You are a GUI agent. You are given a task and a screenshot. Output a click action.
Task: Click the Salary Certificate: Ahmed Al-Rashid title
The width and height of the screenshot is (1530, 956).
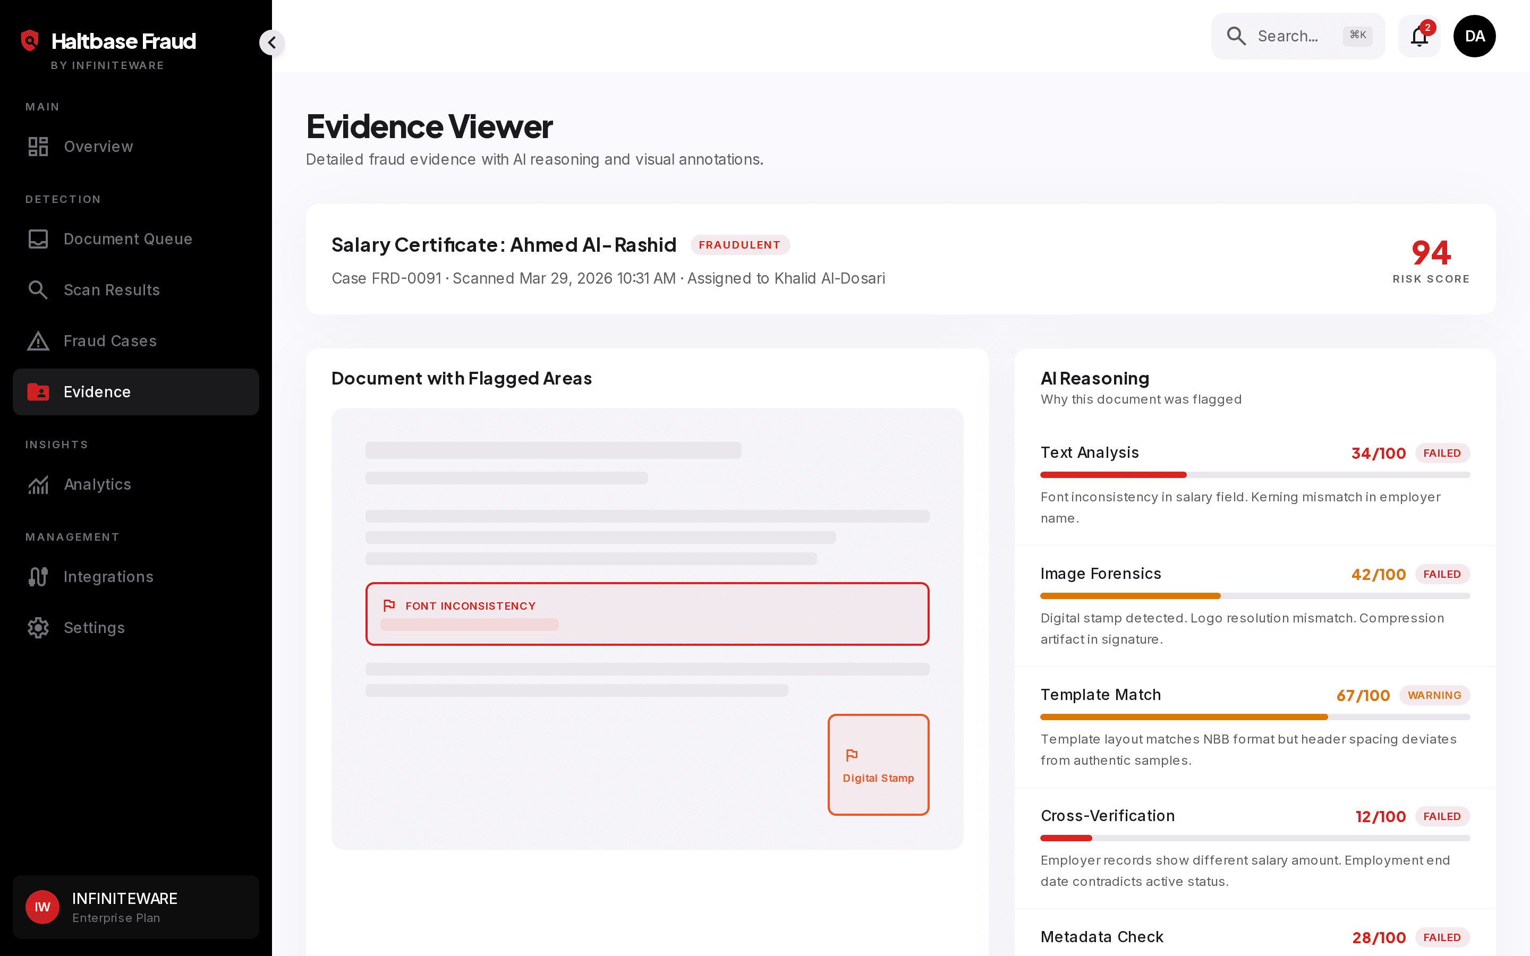pyautogui.click(x=504, y=245)
